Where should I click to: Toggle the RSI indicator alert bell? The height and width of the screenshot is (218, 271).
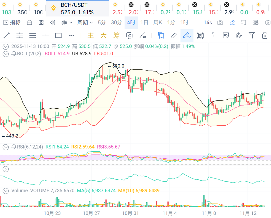coord(14,147)
